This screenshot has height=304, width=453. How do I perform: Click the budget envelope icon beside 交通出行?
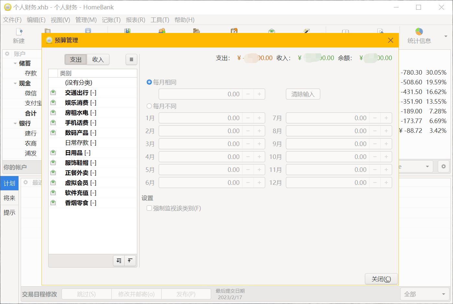click(53, 93)
